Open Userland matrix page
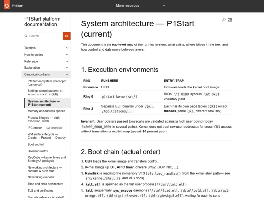 (38, 151)
